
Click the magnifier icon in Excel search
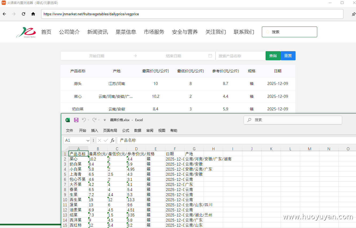(x=249, y=120)
